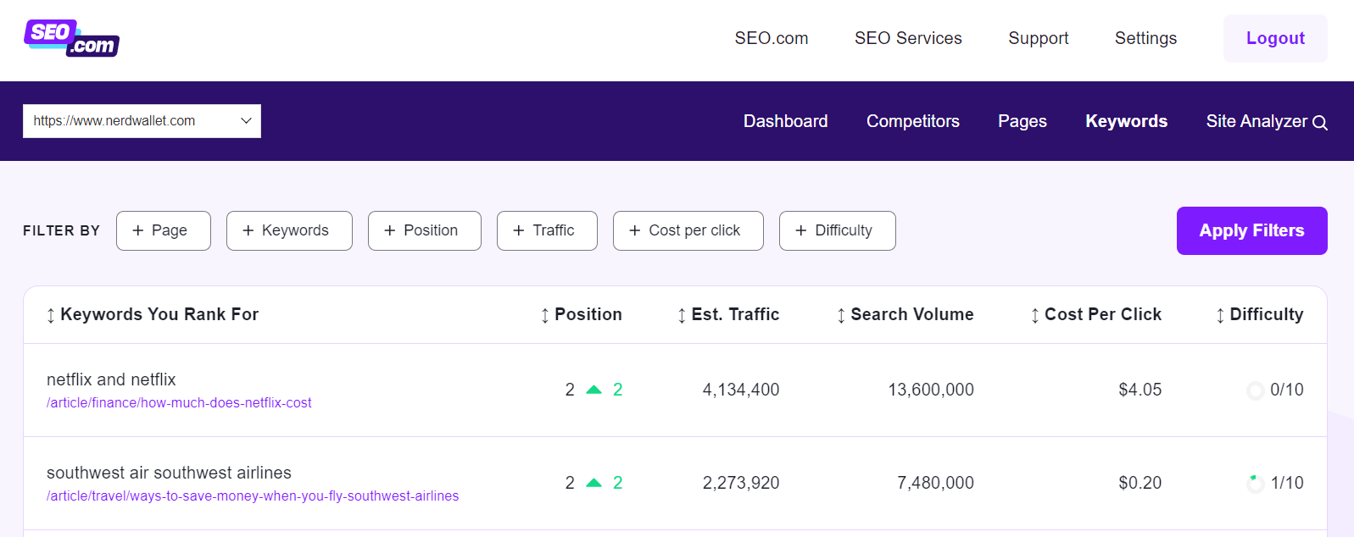Click green up arrow in netflix row
1354x537 pixels.
593,390
